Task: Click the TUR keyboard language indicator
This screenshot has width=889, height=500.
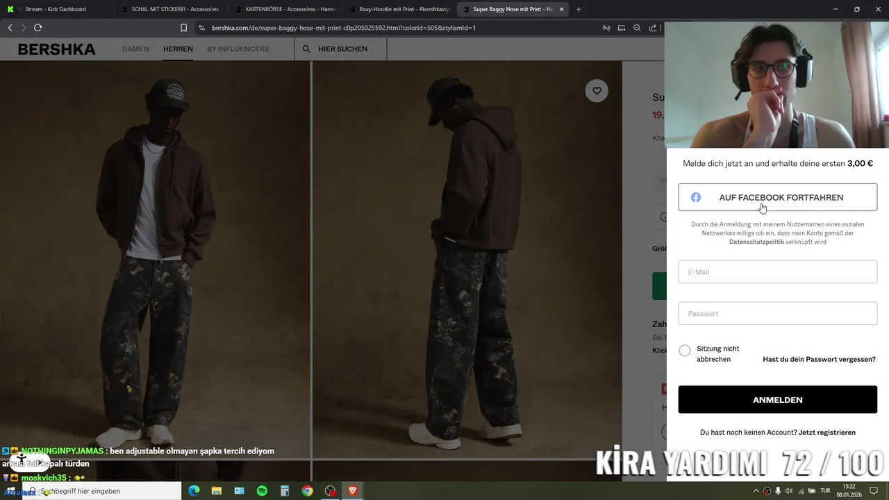Action: 825,491
